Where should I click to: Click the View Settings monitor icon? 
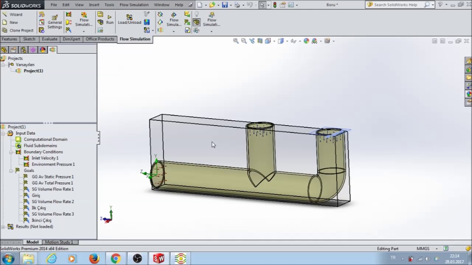point(327,41)
